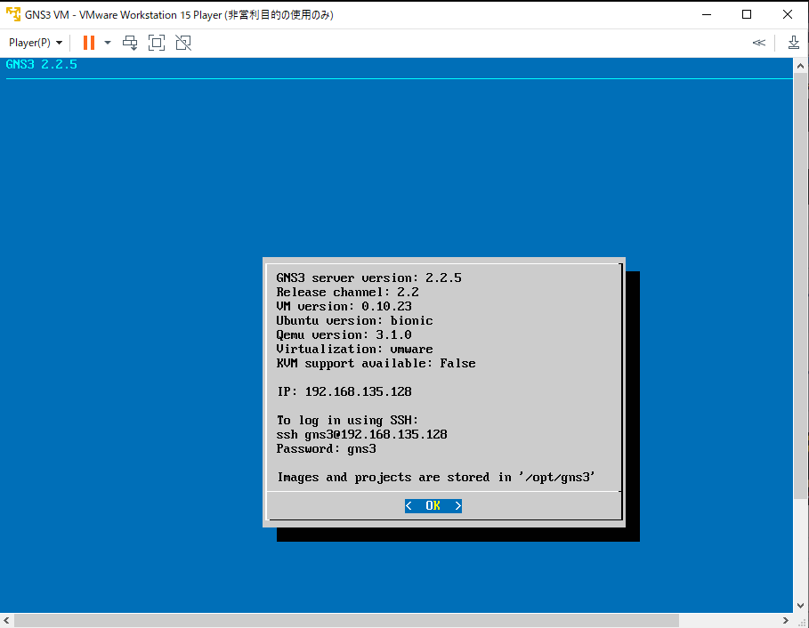809x628 pixels.
Task: Click the 'ssh gns3@192.168.135.128' line
Action: tap(361, 435)
